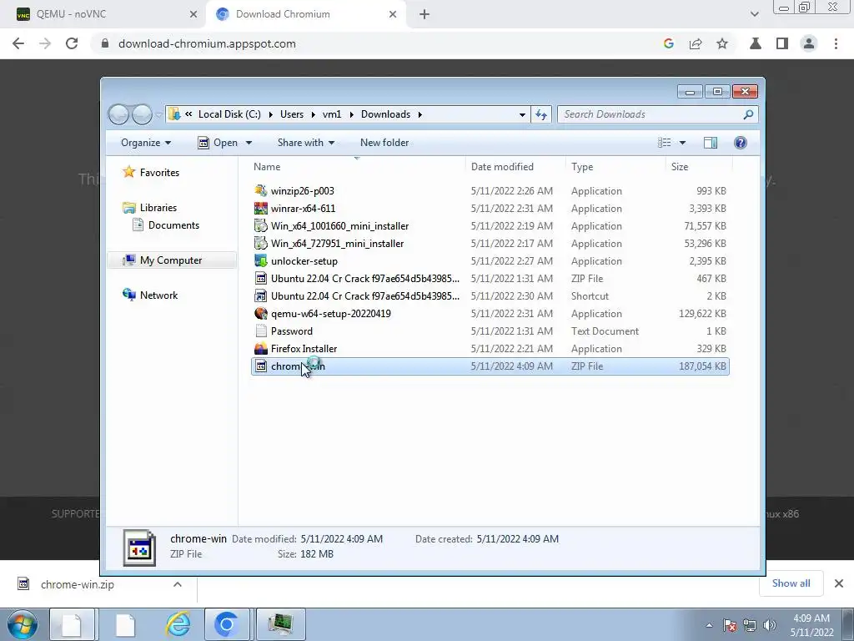Click the Chromium side panel icon
The width and height of the screenshot is (854, 641).
click(x=782, y=43)
